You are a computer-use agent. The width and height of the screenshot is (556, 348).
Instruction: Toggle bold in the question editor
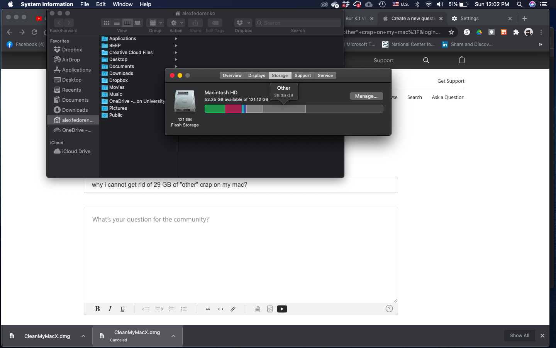click(97, 309)
